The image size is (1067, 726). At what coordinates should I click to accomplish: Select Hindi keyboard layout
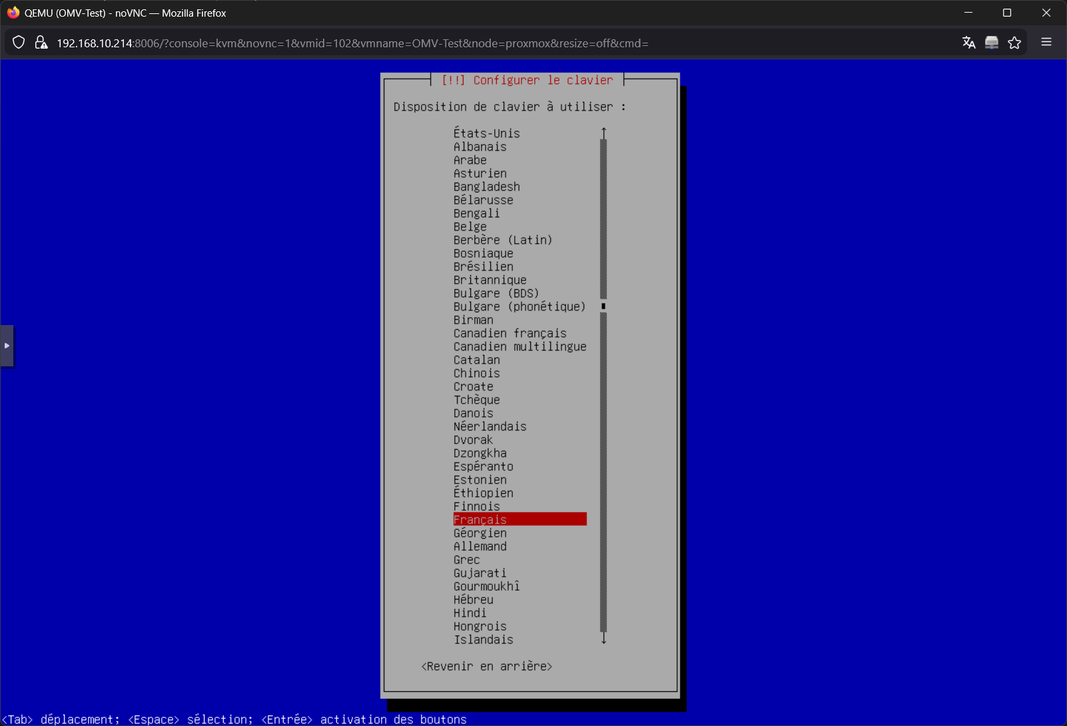(470, 613)
